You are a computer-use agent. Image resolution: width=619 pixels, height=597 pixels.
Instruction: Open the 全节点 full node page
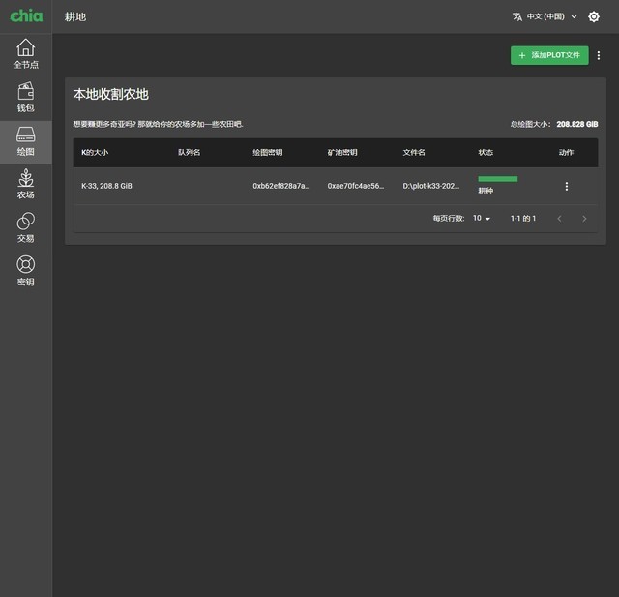[x=26, y=53]
